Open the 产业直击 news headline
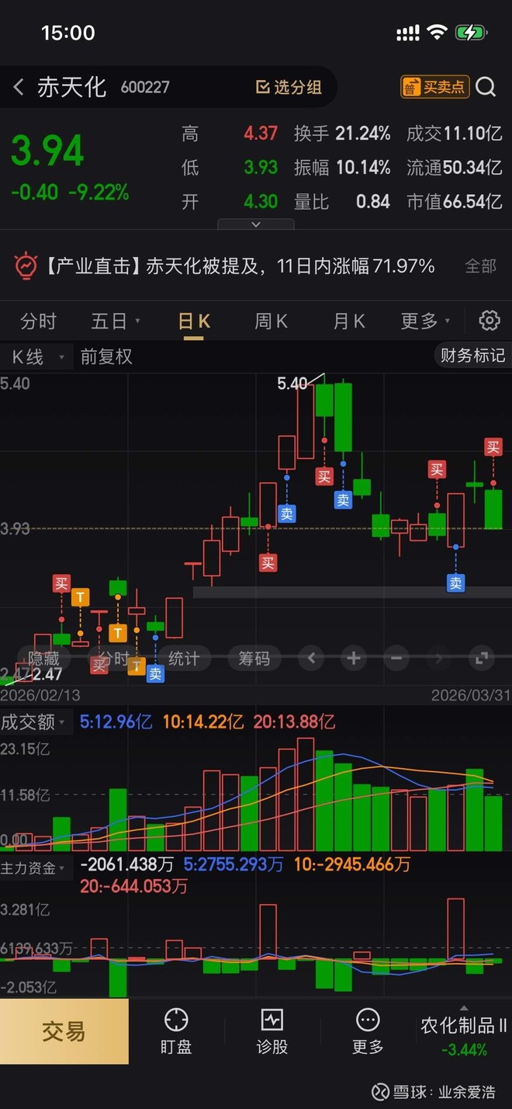The image size is (512, 1109). pos(240,266)
